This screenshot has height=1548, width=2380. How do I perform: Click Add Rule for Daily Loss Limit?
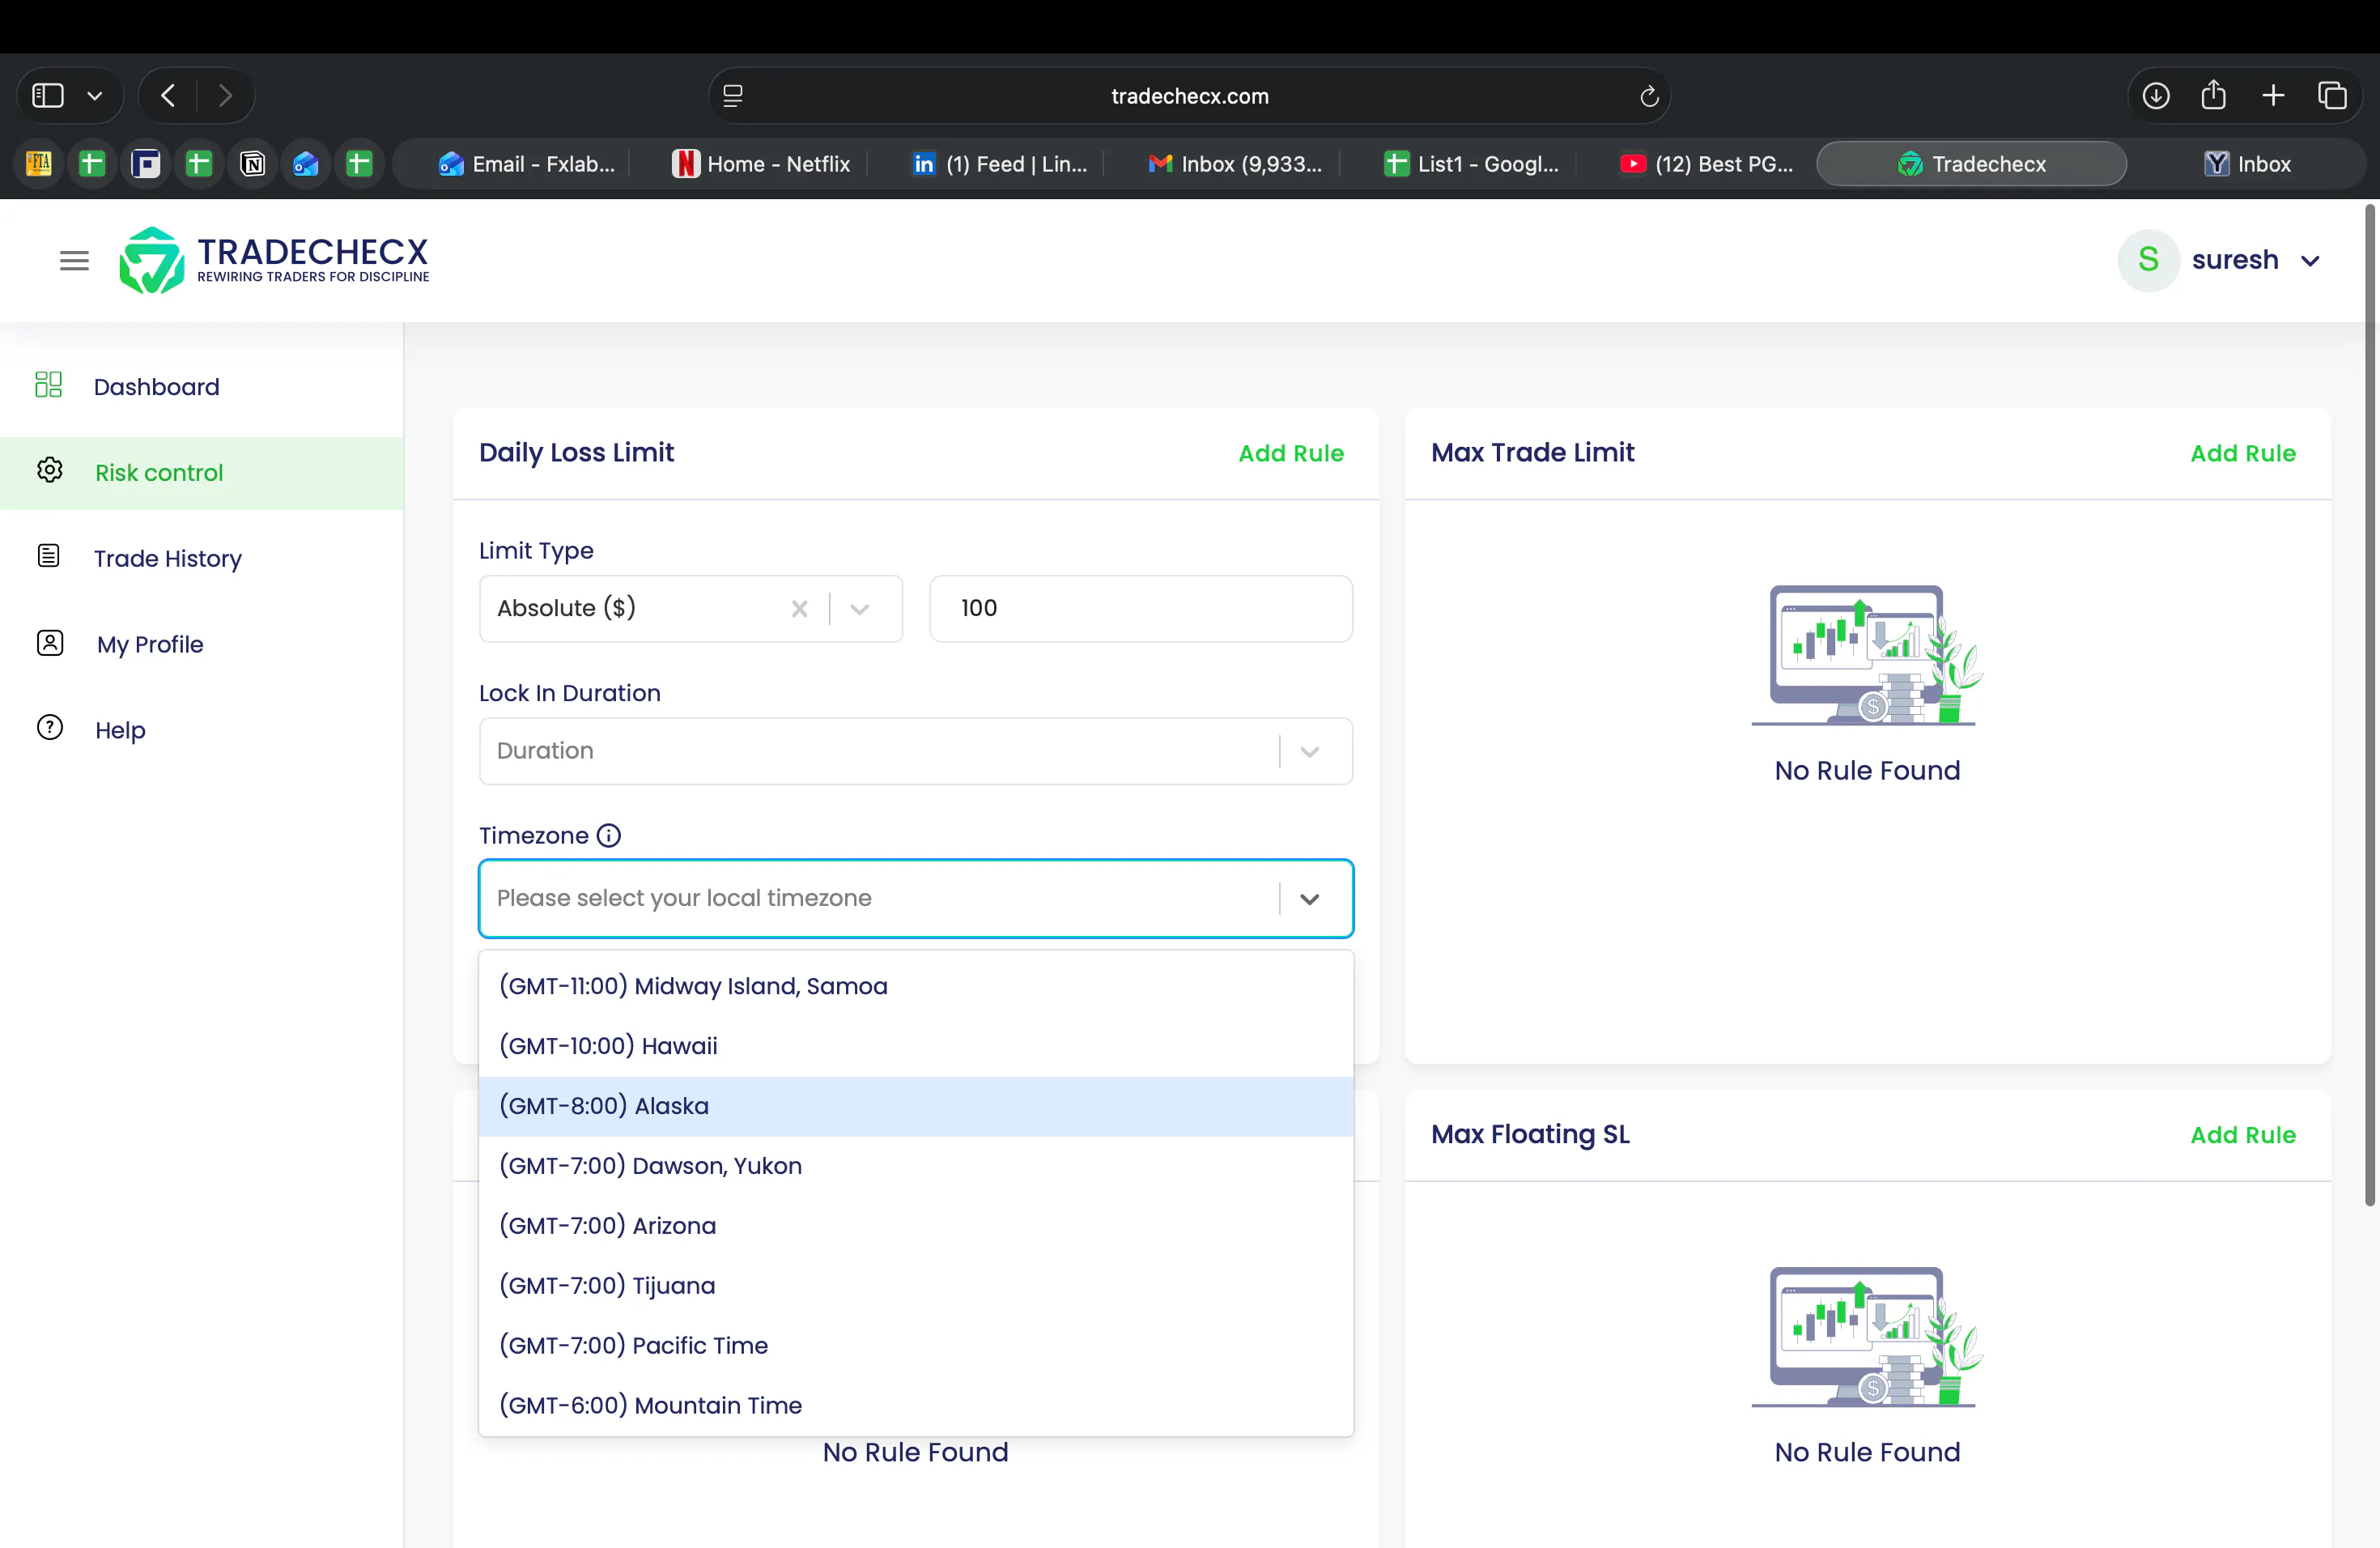point(1291,453)
